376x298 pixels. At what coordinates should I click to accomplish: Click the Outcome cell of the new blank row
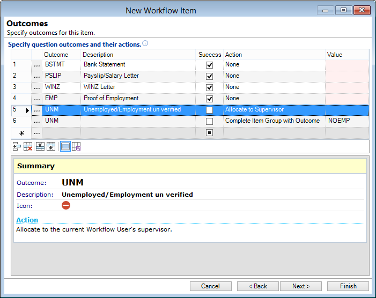(x=61, y=133)
